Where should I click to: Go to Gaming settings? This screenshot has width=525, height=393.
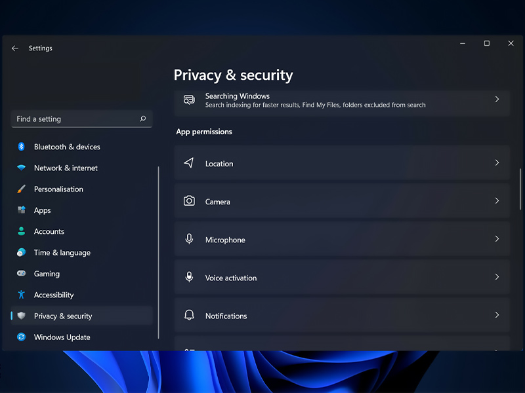[47, 274]
